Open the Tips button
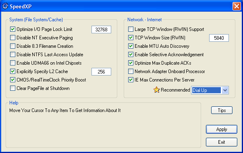 pyautogui.click(x=222, y=110)
